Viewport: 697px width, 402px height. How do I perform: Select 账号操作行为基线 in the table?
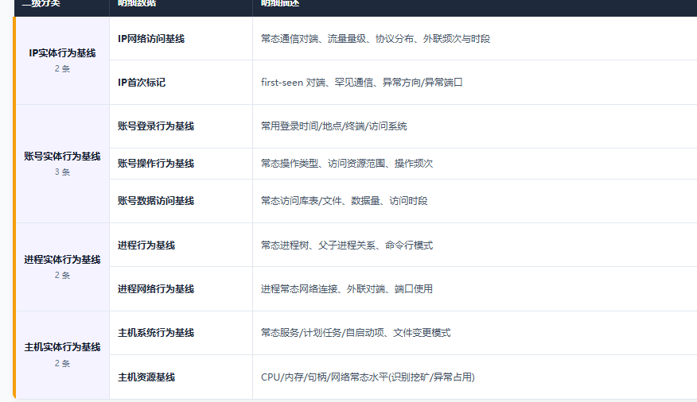(x=156, y=164)
